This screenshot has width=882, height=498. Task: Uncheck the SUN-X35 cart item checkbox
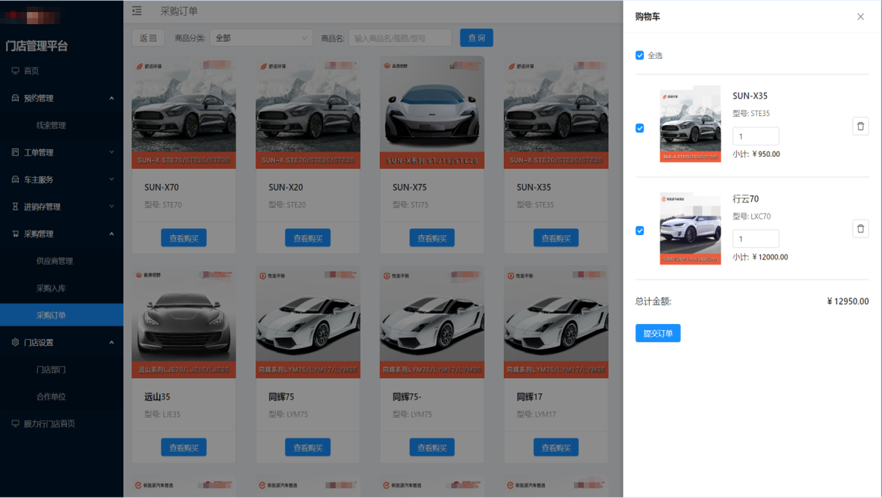(x=640, y=128)
